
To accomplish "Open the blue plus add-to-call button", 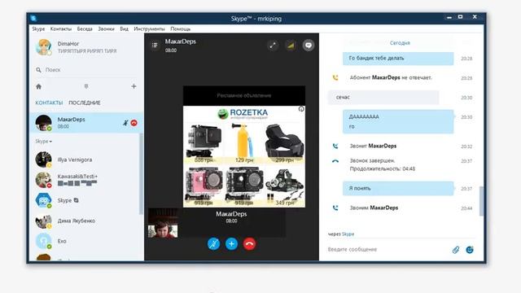I will pyautogui.click(x=231, y=244).
